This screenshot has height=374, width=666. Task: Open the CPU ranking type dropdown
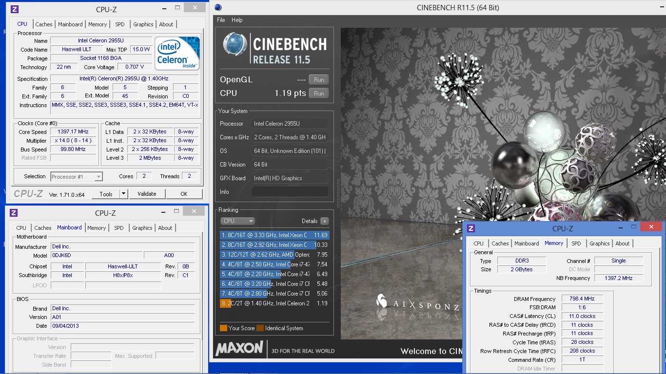237,221
